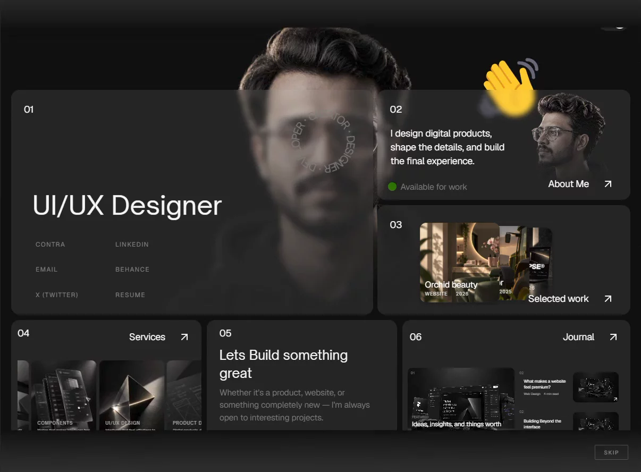
Task: Open the Orchid beauty project thumbnail
Action: (459, 263)
